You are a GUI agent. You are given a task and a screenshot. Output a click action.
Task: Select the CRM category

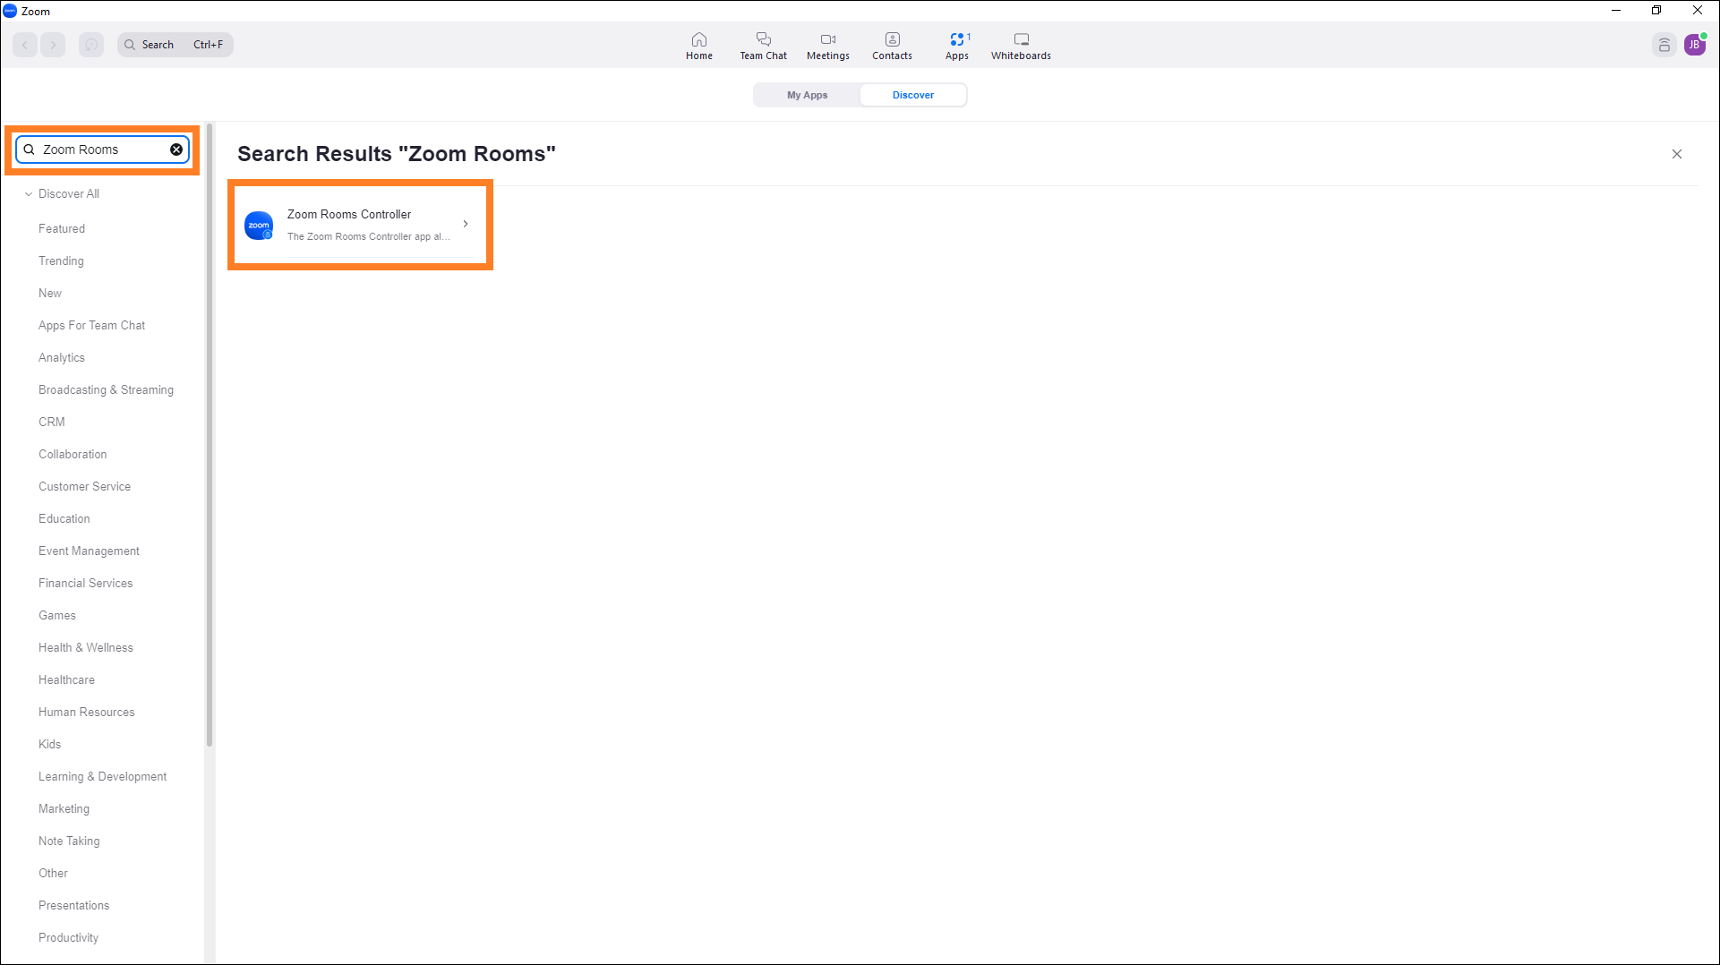(x=52, y=422)
